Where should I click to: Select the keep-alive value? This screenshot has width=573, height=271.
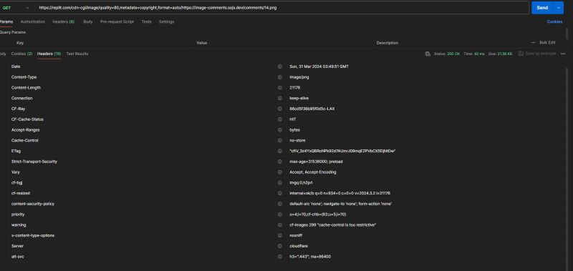(x=299, y=98)
